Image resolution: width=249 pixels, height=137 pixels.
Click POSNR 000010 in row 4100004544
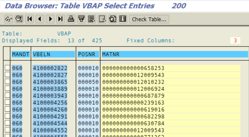[88, 124]
